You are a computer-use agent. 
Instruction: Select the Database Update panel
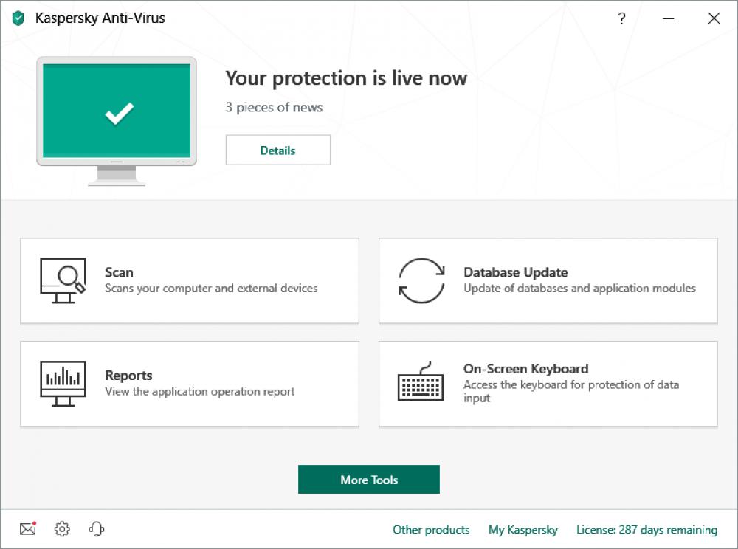coord(548,281)
